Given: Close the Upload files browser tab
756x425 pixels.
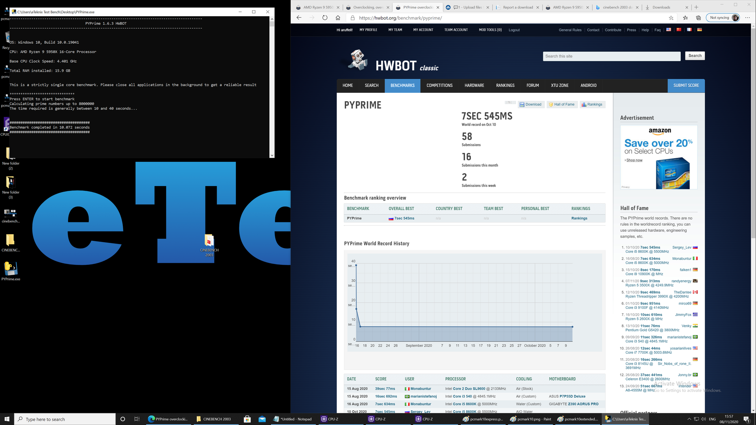Looking at the screenshot, I should pyautogui.click(x=488, y=7).
